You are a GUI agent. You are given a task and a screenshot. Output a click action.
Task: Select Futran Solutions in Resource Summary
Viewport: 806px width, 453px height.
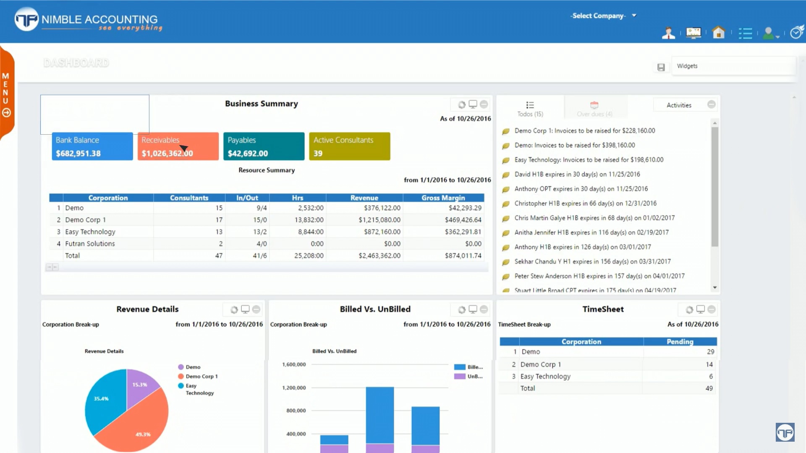(267, 244)
